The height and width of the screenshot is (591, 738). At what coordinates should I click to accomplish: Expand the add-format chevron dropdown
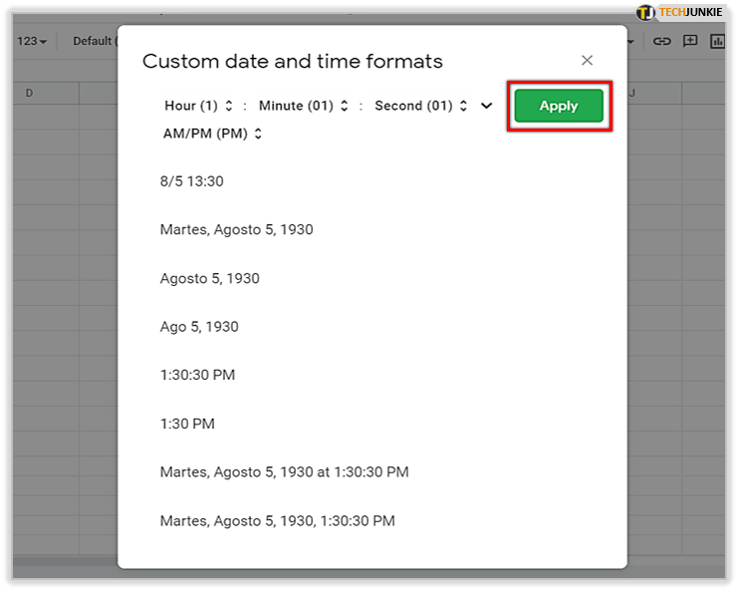(x=487, y=106)
